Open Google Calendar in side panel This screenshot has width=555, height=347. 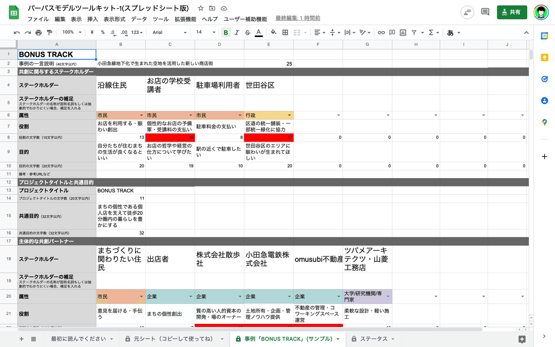click(544, 36)
